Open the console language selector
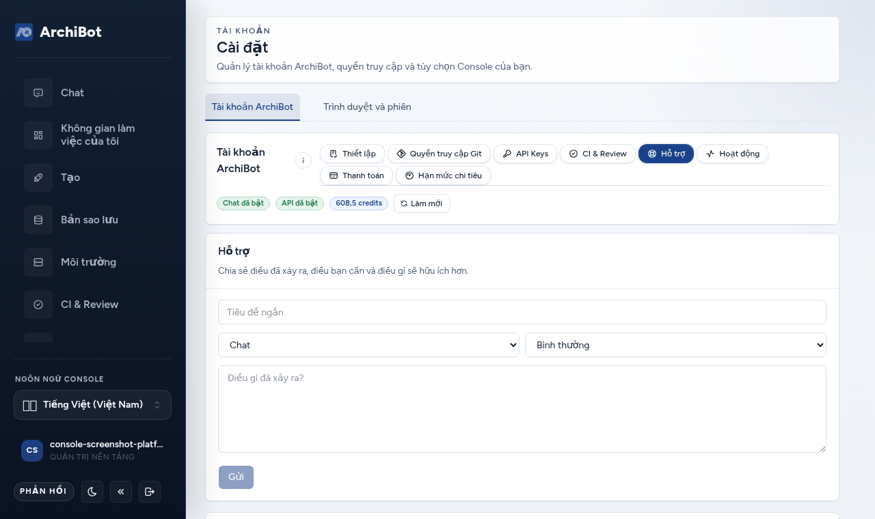This screenshot has height=519, width=875. [92, 405]
